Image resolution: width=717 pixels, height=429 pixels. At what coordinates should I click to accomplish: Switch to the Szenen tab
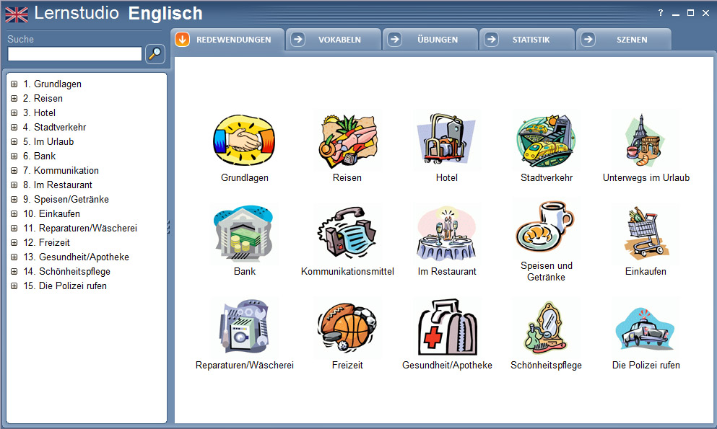coord(624,40)
